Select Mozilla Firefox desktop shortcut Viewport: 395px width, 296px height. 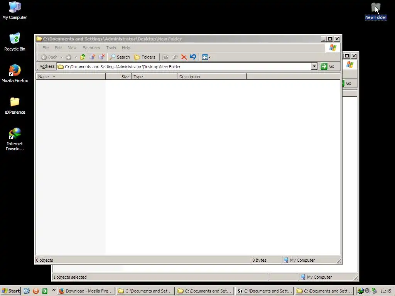pyautogui.click(x=15, y=74)
